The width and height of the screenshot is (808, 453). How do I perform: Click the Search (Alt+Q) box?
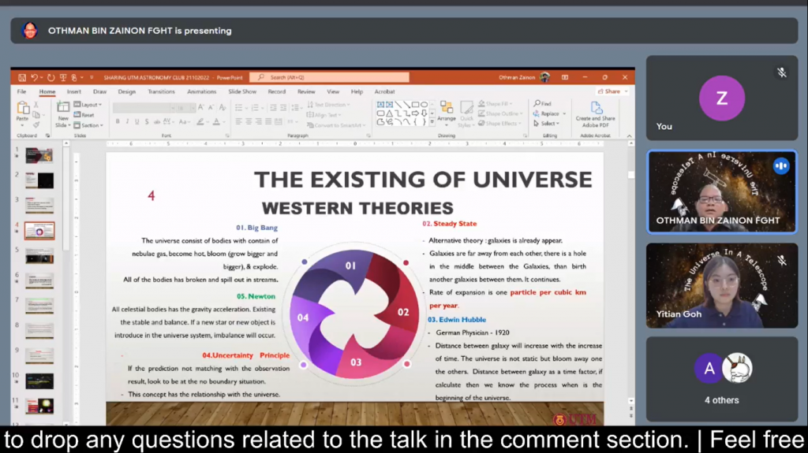(330, 77)
